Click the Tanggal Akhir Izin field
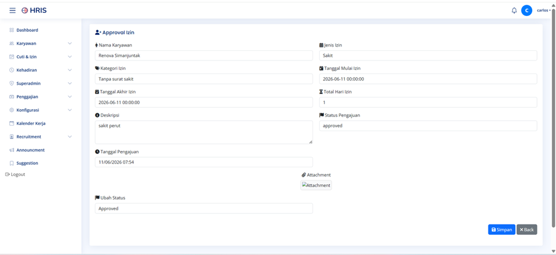The image size is (556, 255). pos(204,102)
